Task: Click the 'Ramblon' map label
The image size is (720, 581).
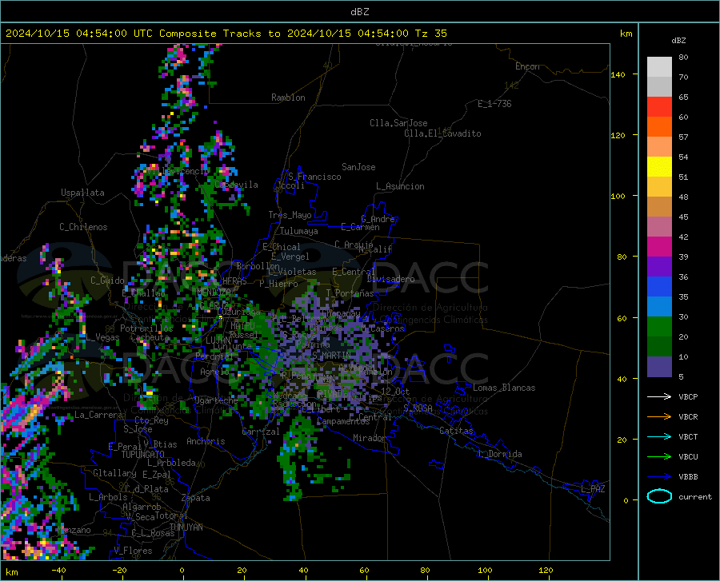Action: tap(288, 97)
